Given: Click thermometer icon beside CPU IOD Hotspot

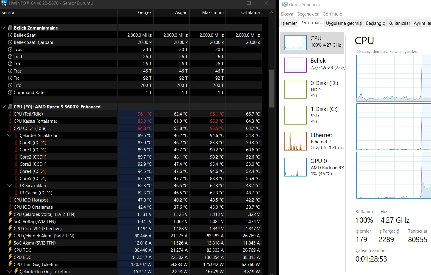Looking at the screenshot, I should 10,200.
